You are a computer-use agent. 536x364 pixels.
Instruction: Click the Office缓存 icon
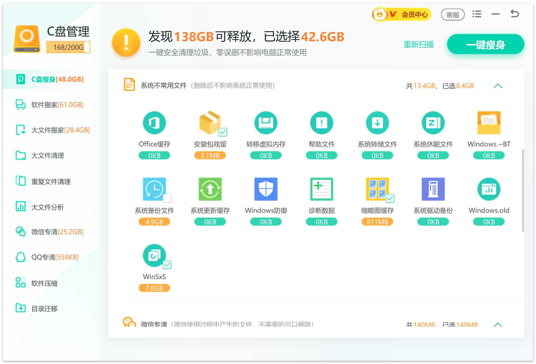154,123
